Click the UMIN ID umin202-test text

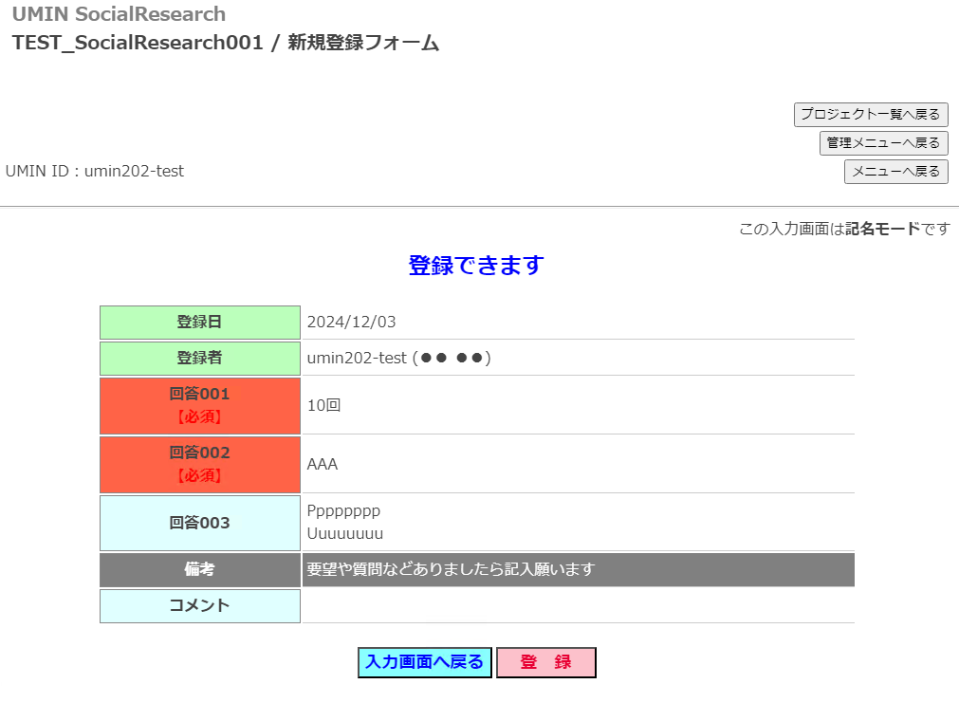click(95, 172)
